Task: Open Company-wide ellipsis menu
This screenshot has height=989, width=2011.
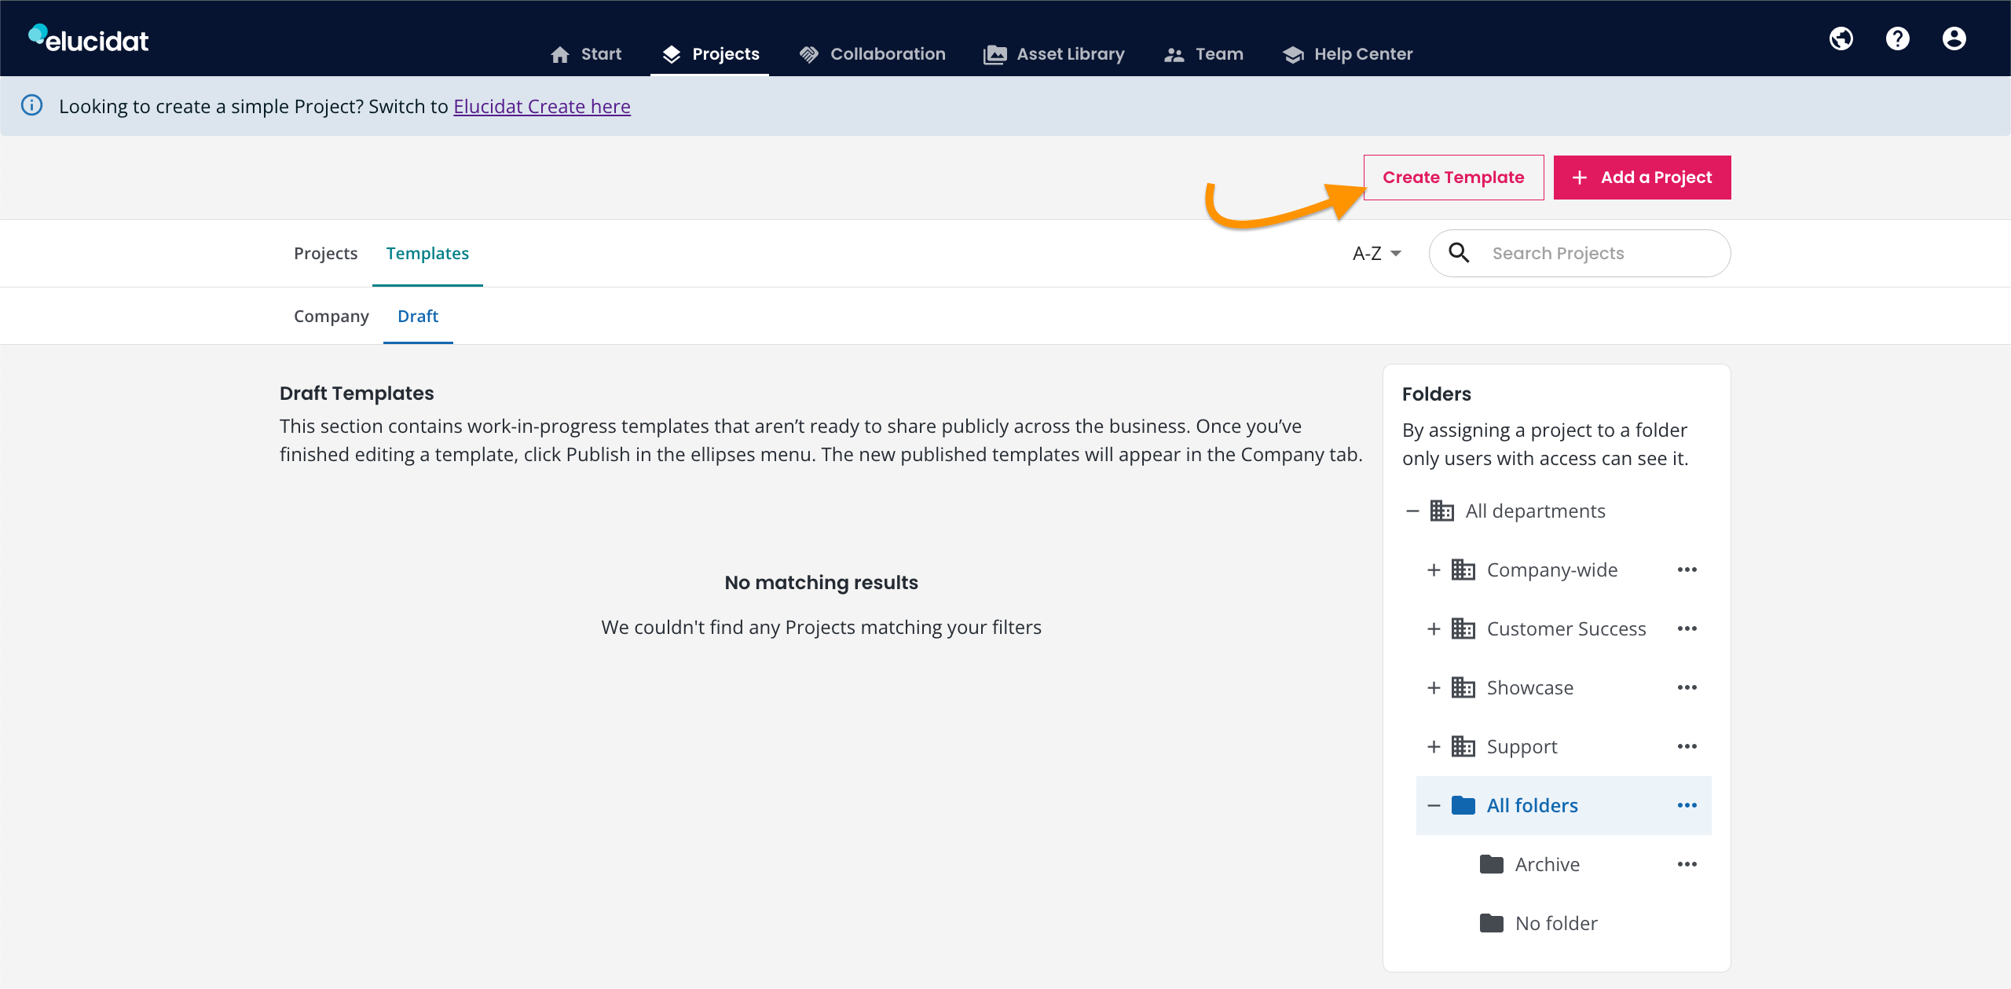Action: 1687,570
